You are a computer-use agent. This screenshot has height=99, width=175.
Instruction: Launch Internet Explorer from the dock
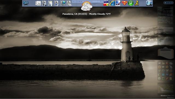pyautogui.click(x=112, y=3)
